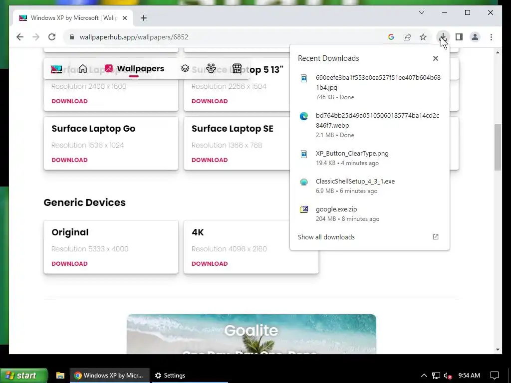
Task: Open the bd764bb25d49...webp download entry
Action: pos(370,125)
